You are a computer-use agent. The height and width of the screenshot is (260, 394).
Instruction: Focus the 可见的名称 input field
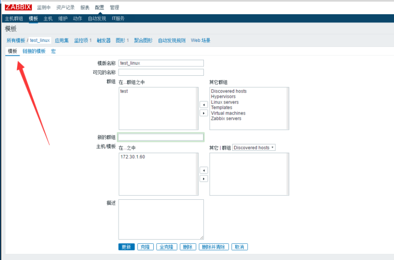point(161,72)
